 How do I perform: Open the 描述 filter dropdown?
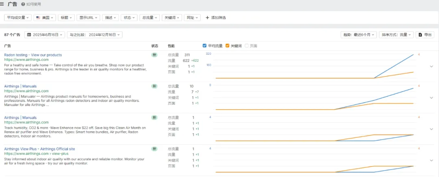[x=111, y=17]
